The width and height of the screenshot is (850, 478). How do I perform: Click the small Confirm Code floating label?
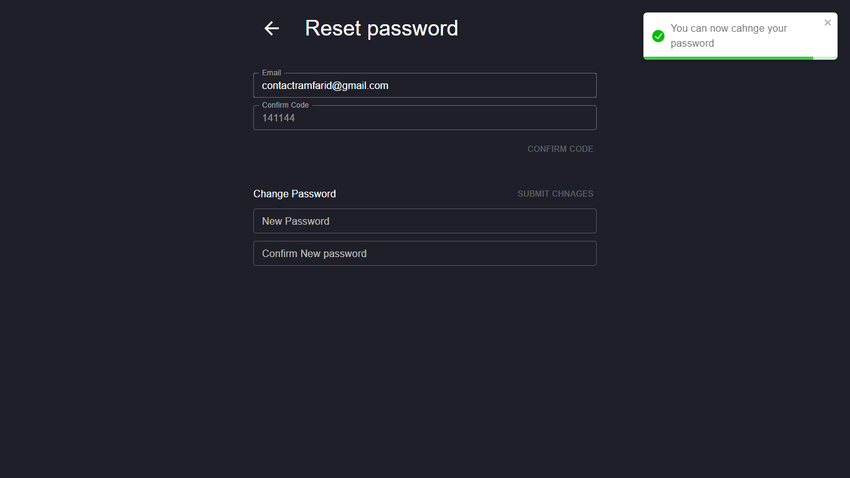point(285,105)
